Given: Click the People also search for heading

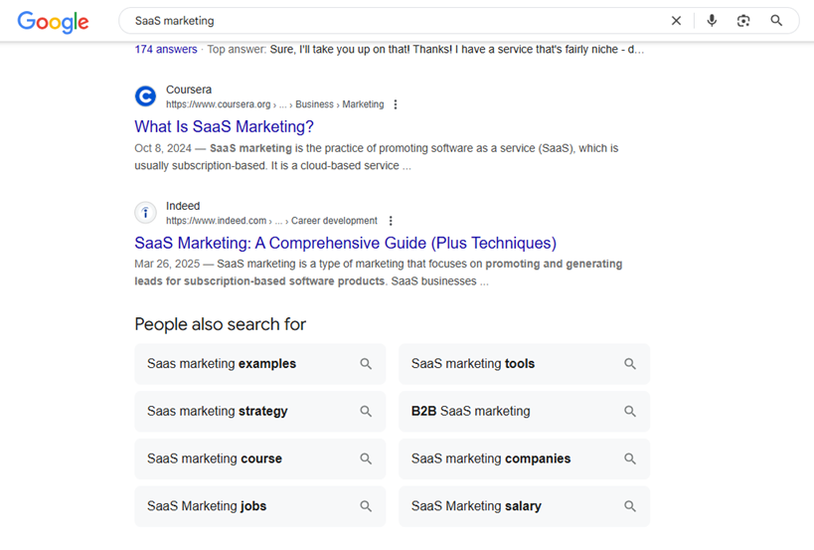Looking at the screenshot, I should click(220, 324).
